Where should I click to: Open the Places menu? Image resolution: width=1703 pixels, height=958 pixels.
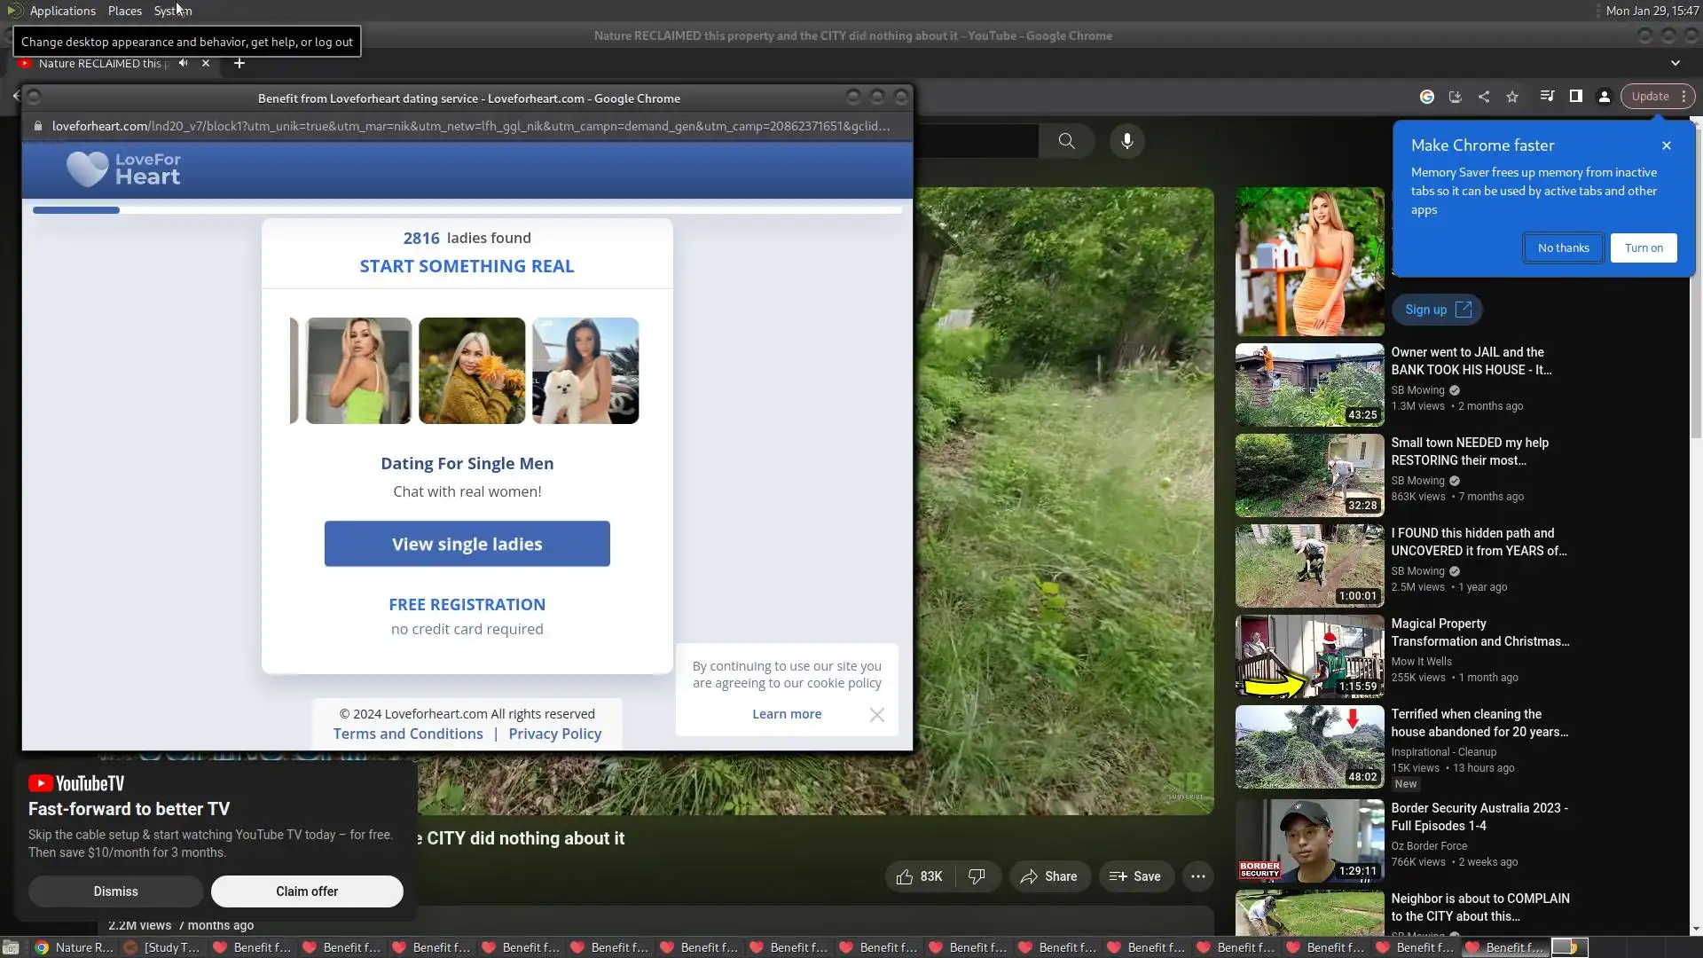(124, 11)
